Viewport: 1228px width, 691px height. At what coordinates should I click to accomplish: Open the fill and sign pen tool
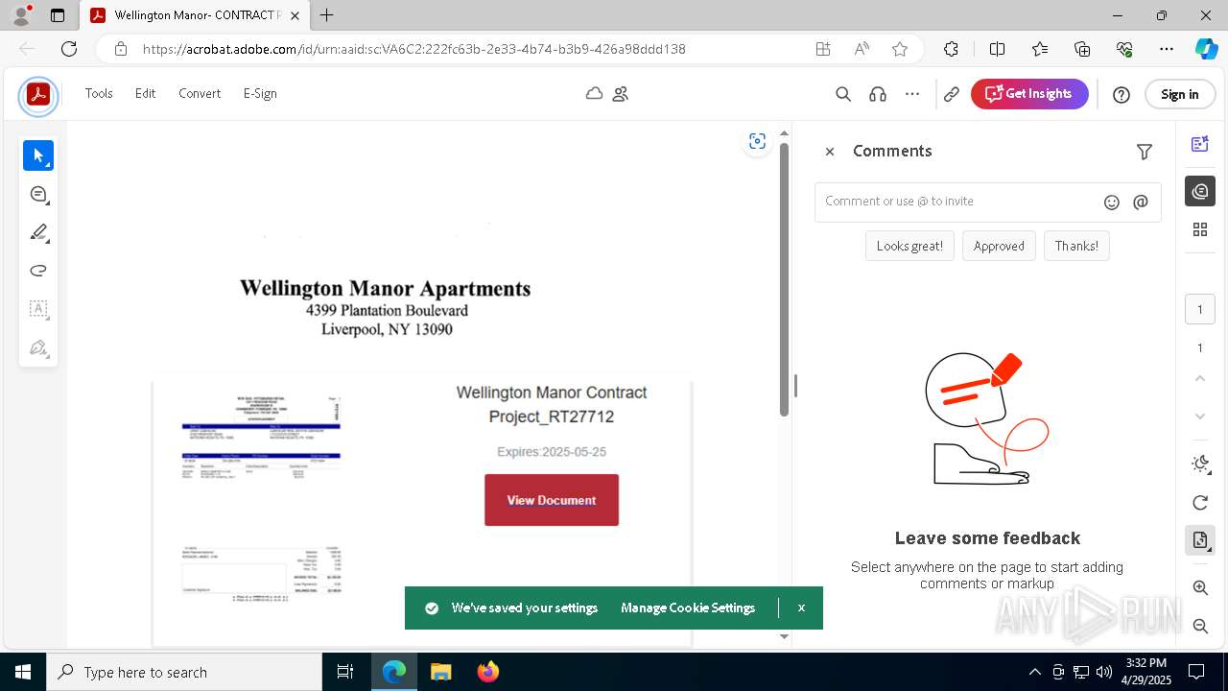tap(38, 347)
